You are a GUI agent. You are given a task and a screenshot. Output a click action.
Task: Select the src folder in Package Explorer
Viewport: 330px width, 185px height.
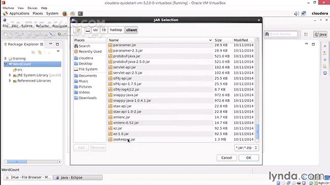tap(18, 70)
